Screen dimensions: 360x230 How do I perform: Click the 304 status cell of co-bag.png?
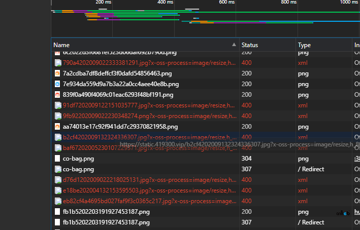pos(247,159)
